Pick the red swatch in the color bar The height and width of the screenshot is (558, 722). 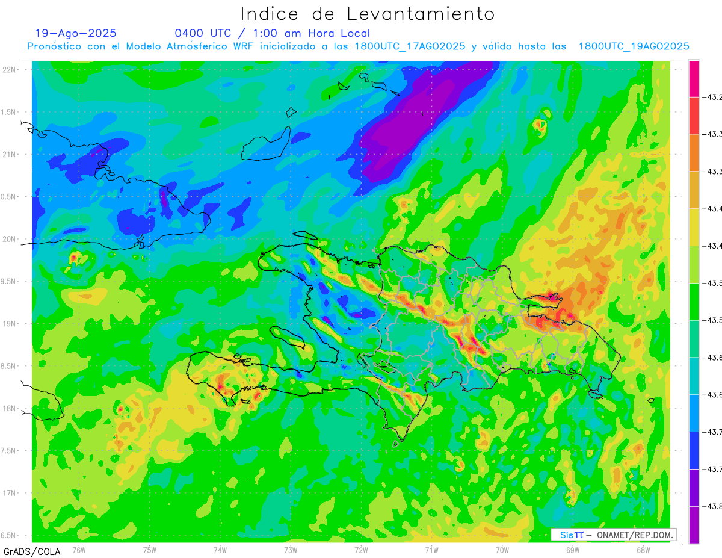coord(694,116)
